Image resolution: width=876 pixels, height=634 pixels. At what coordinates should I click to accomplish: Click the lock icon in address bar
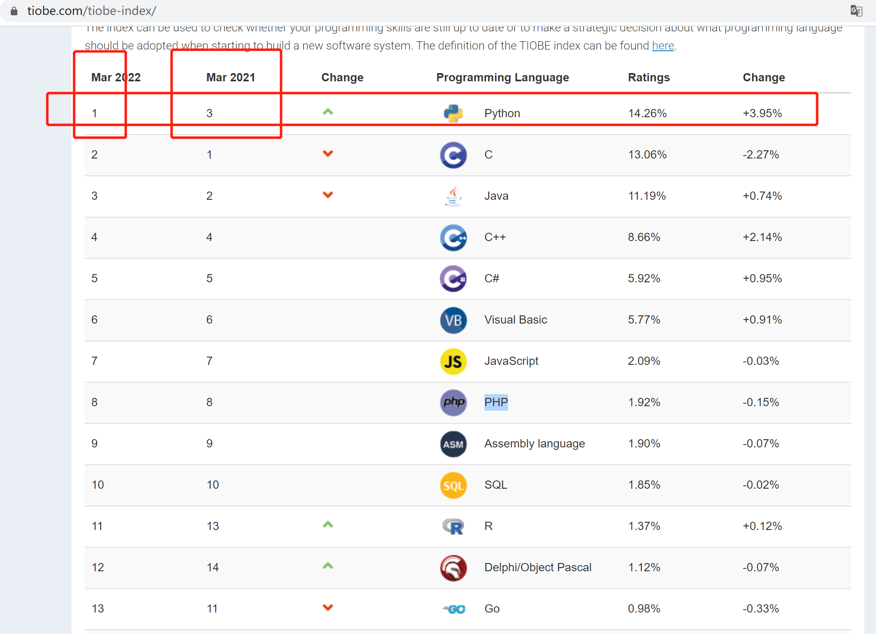point(14,11)
